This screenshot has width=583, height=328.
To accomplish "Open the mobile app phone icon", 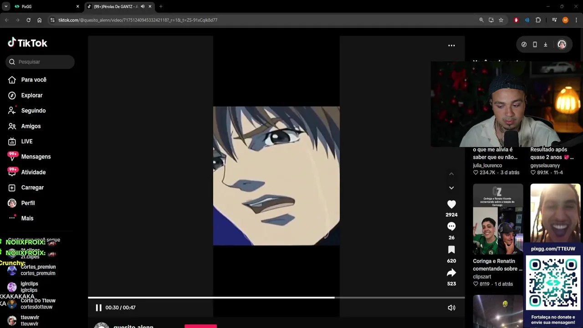I will point(535,45).
